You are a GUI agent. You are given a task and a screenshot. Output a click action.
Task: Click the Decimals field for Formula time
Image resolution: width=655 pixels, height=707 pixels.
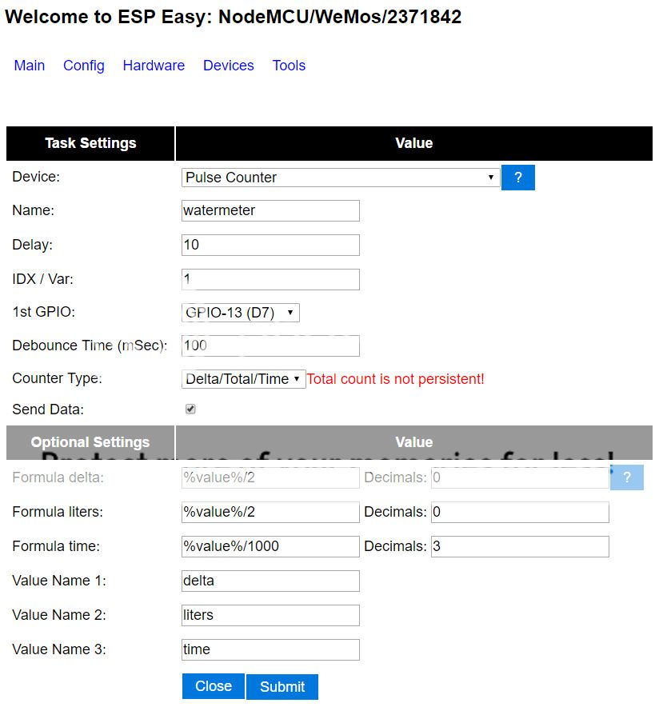tap(520, 546)
